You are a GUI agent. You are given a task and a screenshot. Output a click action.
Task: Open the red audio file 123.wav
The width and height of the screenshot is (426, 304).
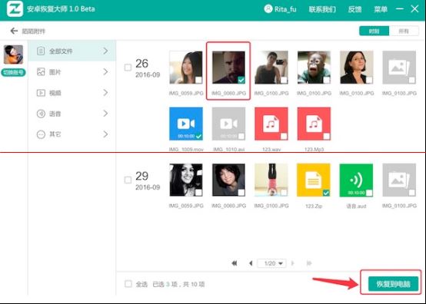[x=271, y=124]
